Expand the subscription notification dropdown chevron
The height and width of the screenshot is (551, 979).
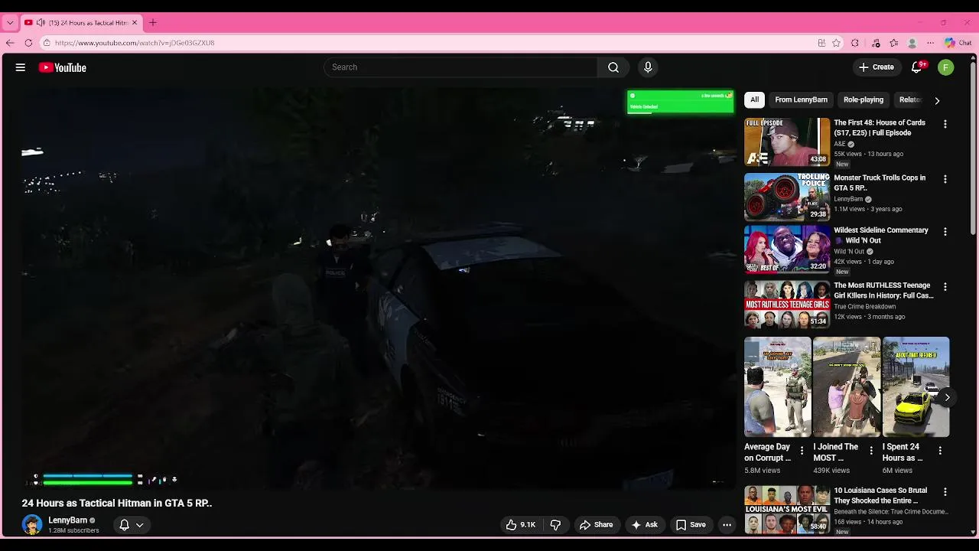(140, 525)
